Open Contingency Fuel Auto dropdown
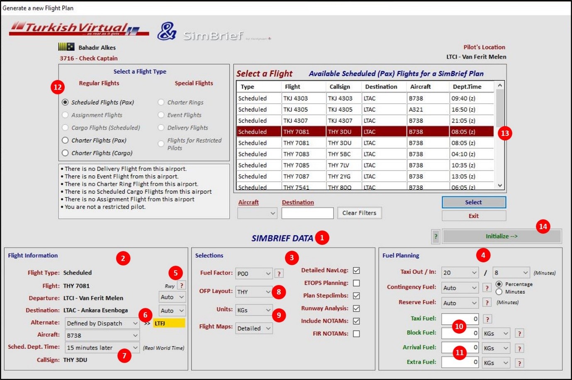The width and height of the screenshot is (572, 380). pos(460,288)
